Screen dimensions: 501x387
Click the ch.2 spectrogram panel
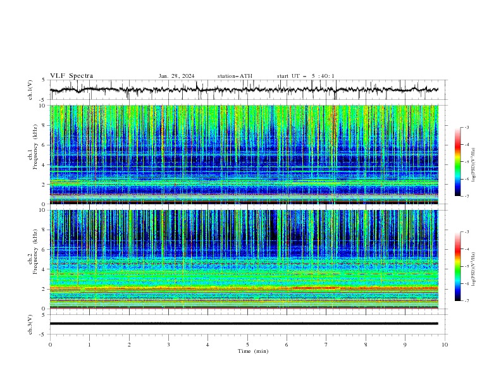(244, 259)
